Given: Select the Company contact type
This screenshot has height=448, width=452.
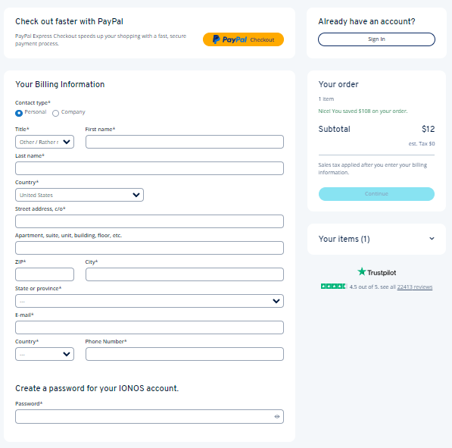Looking at the screenshot, I should pos(55,113).
